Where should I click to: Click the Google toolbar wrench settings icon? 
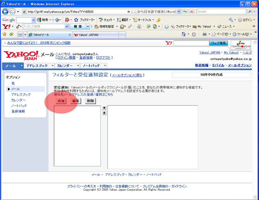coord(231,20)
